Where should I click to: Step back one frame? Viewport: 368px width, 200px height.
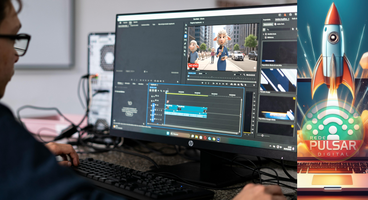[x=217, y=83]
